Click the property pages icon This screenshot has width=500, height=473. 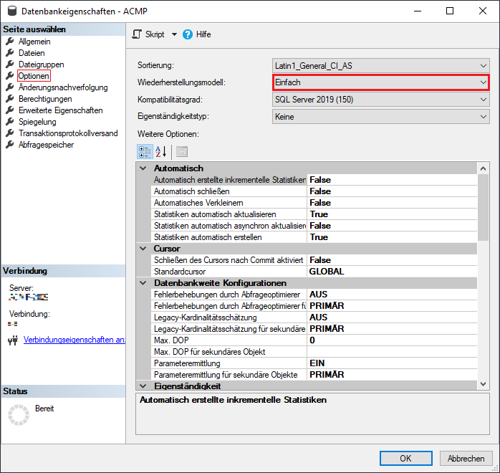click(x=182, y=151)
